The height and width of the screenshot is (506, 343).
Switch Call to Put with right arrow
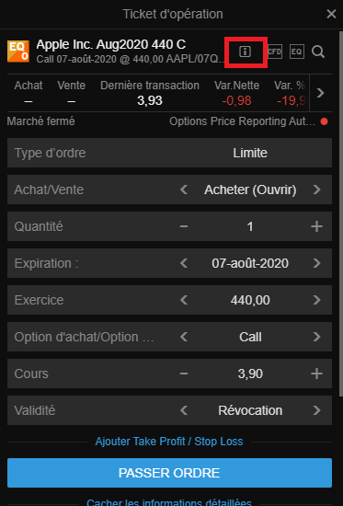tap(317, 337)
